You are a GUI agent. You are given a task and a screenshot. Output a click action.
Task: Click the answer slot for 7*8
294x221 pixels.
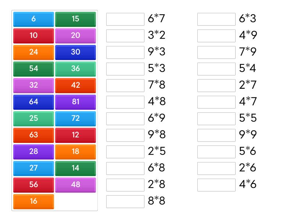pos(125,85)
